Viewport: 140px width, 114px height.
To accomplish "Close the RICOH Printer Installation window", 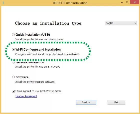I will [x=135, y=2].
